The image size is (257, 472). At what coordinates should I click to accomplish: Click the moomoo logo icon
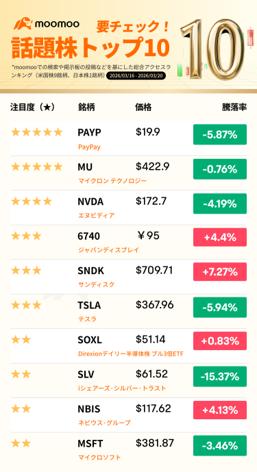23,24
